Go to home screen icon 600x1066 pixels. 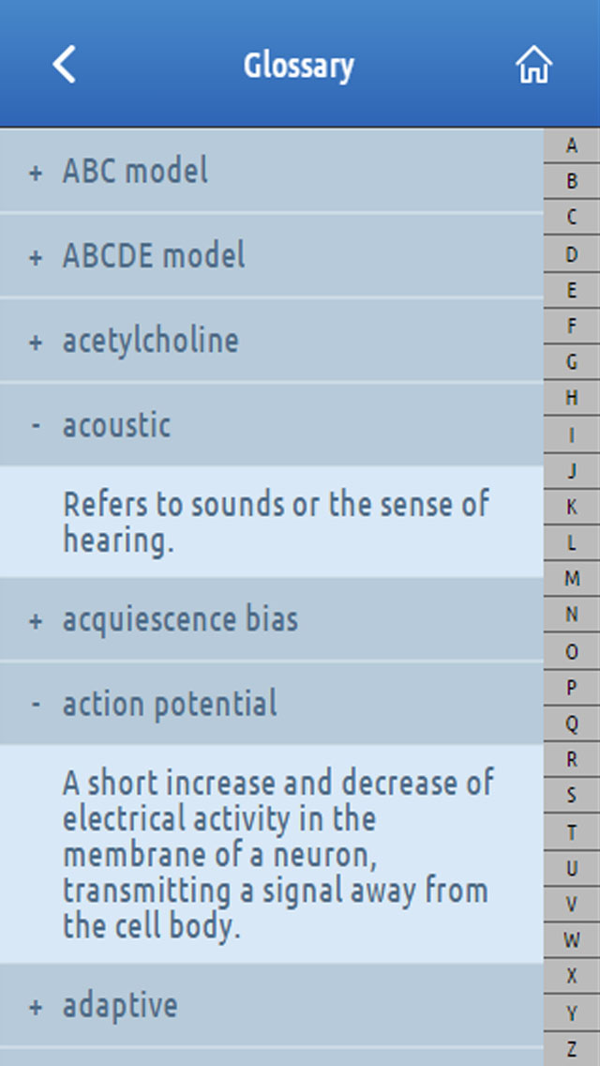pyautogui.click(x=533, y=65)
